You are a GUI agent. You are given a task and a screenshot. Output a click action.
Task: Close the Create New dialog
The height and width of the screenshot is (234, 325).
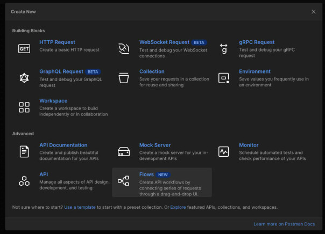[313, 12]
